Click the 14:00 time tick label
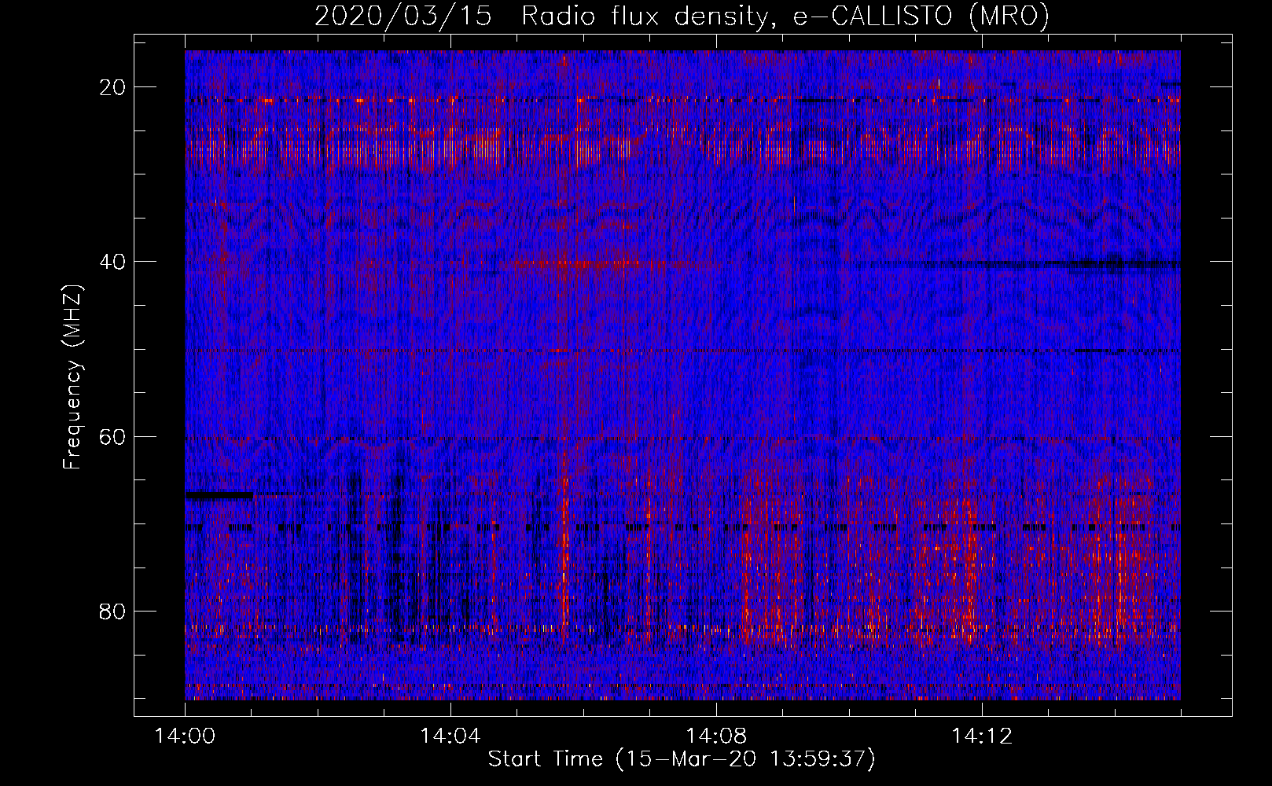This screenshot has height=786, width=1272. (185, 736)
